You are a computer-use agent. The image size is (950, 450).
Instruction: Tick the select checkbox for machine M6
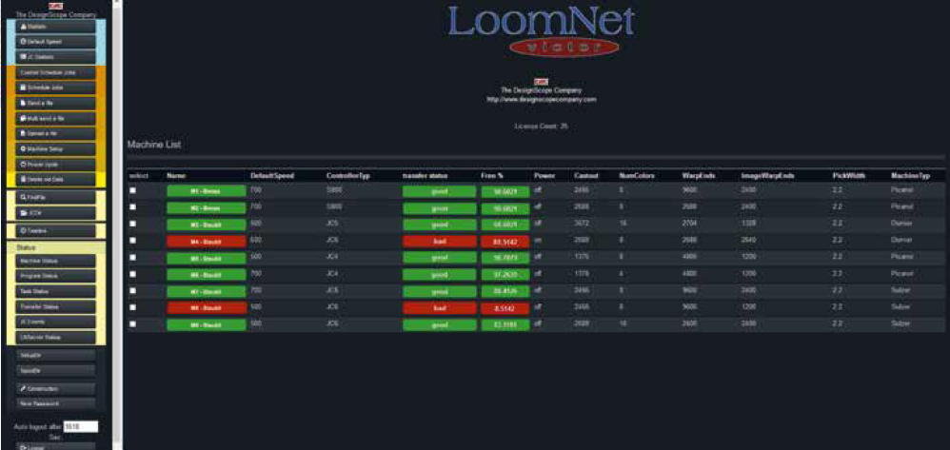tap(132, 274)
